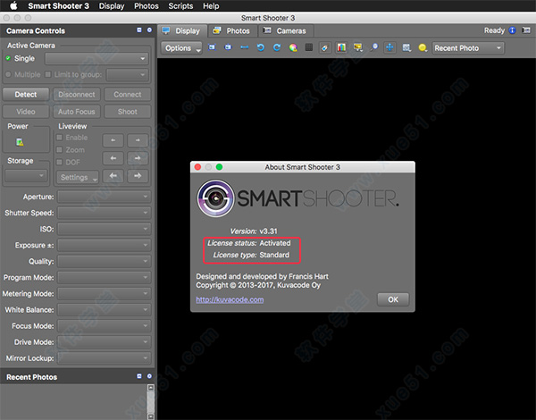The image size is (536, 420).
Task: Toggle the Liveview Zoom checkbox
Action: (60, 150)
